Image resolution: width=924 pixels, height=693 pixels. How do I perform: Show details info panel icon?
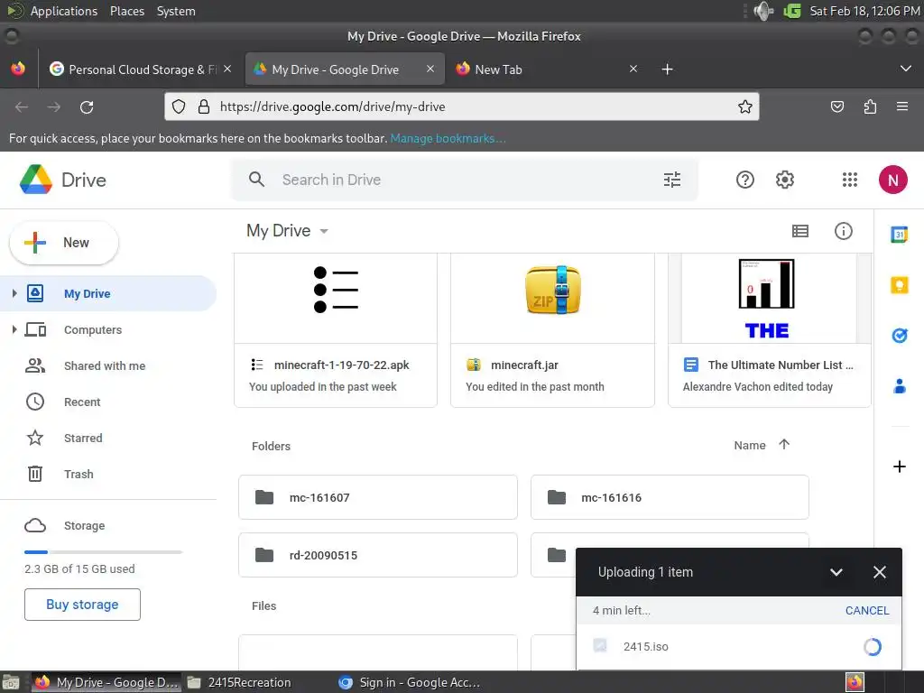[844, 231]
